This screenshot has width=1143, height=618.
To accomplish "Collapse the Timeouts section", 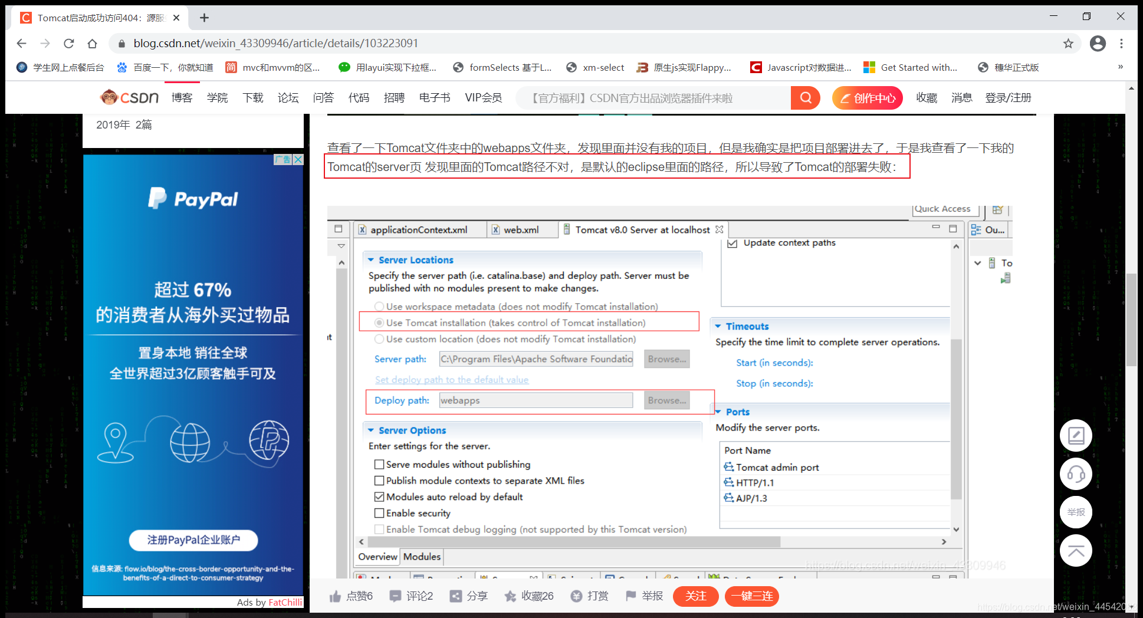I will (718, 326).
